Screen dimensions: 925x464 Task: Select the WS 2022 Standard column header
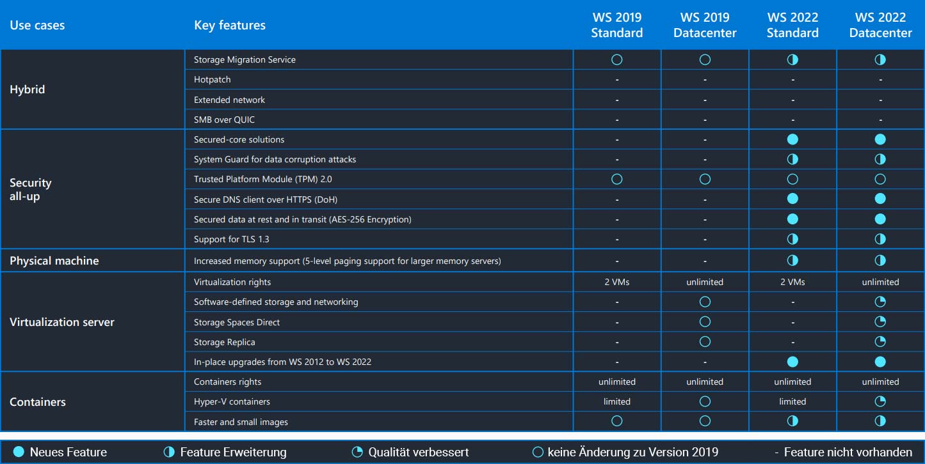[x=792, y=25]
